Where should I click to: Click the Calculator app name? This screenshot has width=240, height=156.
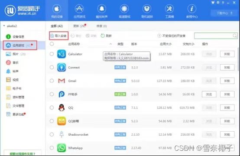click(75, 54)
